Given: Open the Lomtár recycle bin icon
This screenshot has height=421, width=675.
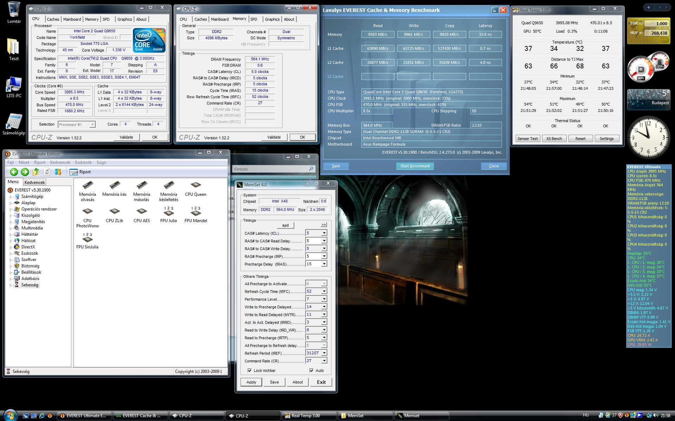Looking at the screenshot, I should tap(14, 10).
